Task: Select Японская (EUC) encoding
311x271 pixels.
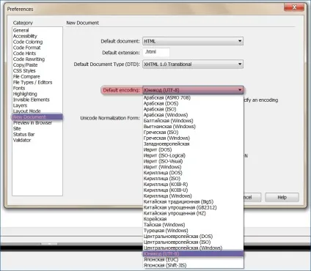Action: pyautogui.click(x=193, y=259)
